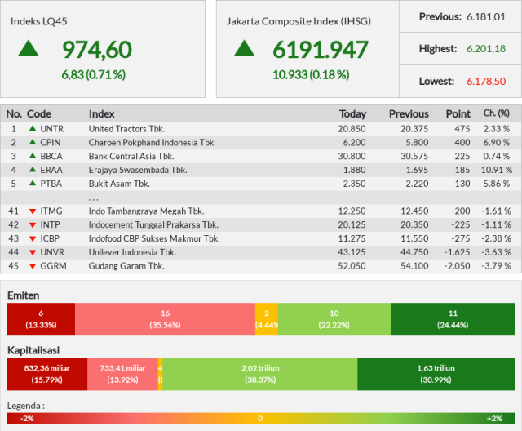Select Indofood CBP Sukses Makmur Tbk. name
The height and width of the screenshot is (431, 522).
(x=154, y=238)
